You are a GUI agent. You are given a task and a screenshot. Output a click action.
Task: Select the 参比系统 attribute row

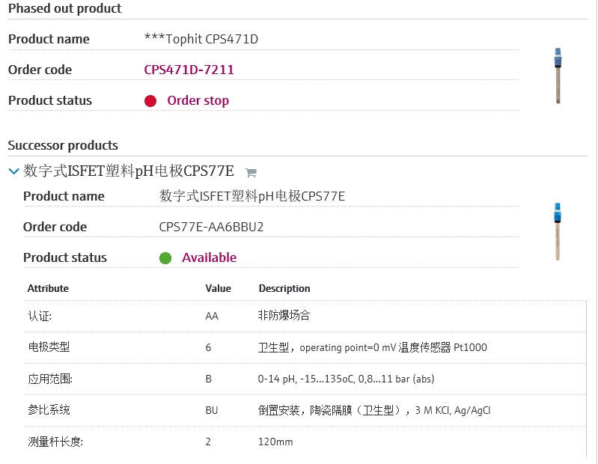pos(305,410)
